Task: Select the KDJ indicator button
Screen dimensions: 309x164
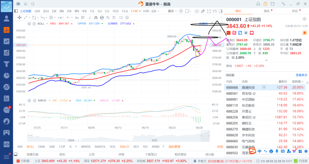Action: point(136,147)
